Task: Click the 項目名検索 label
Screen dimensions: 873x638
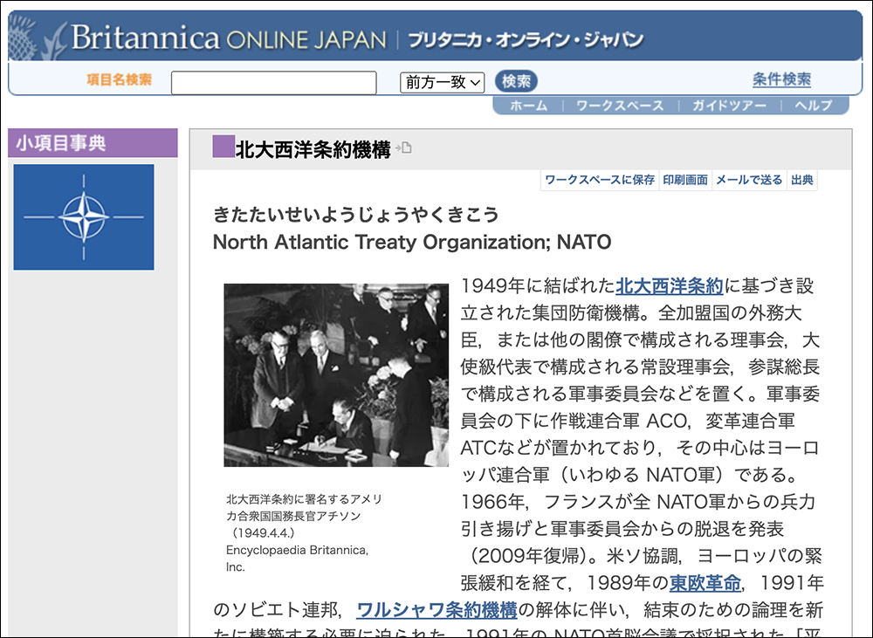Action: [119, 79]
